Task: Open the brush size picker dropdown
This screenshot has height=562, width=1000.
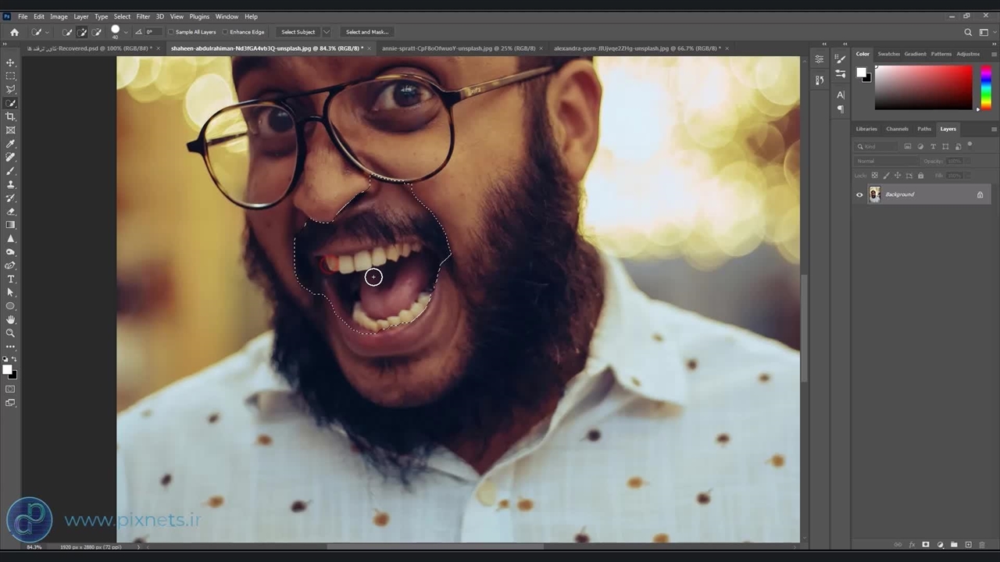Action: click(x=125, y=32)
